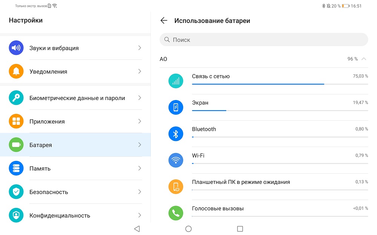Tap the Android Home circle button
This screenshot has width=377, height=235.
[188, 229]
